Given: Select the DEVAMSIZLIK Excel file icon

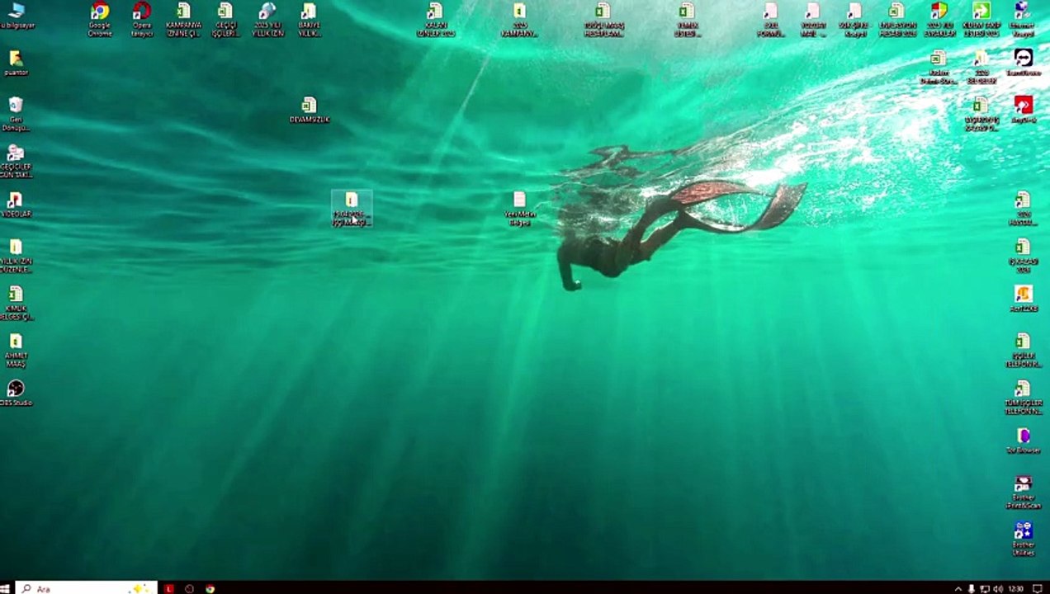Looking at the screenshot, I should (x=309, y=110).
